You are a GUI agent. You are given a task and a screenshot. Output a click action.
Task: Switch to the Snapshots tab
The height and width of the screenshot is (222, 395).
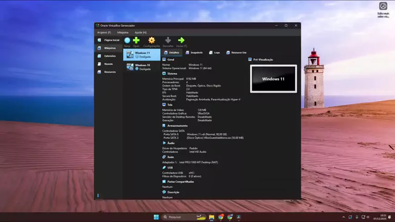194,53
